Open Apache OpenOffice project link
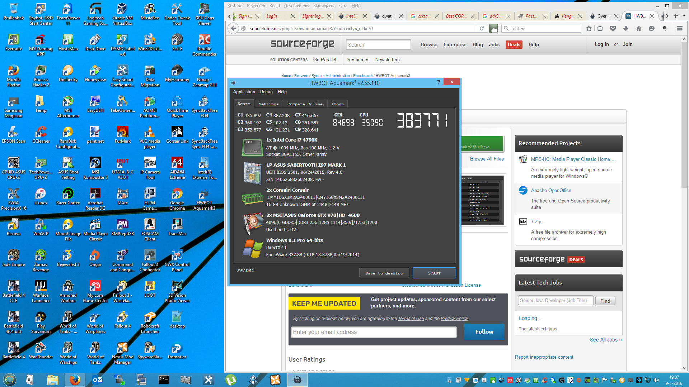This screenshot has height=387, width=689. click(551, 190)
